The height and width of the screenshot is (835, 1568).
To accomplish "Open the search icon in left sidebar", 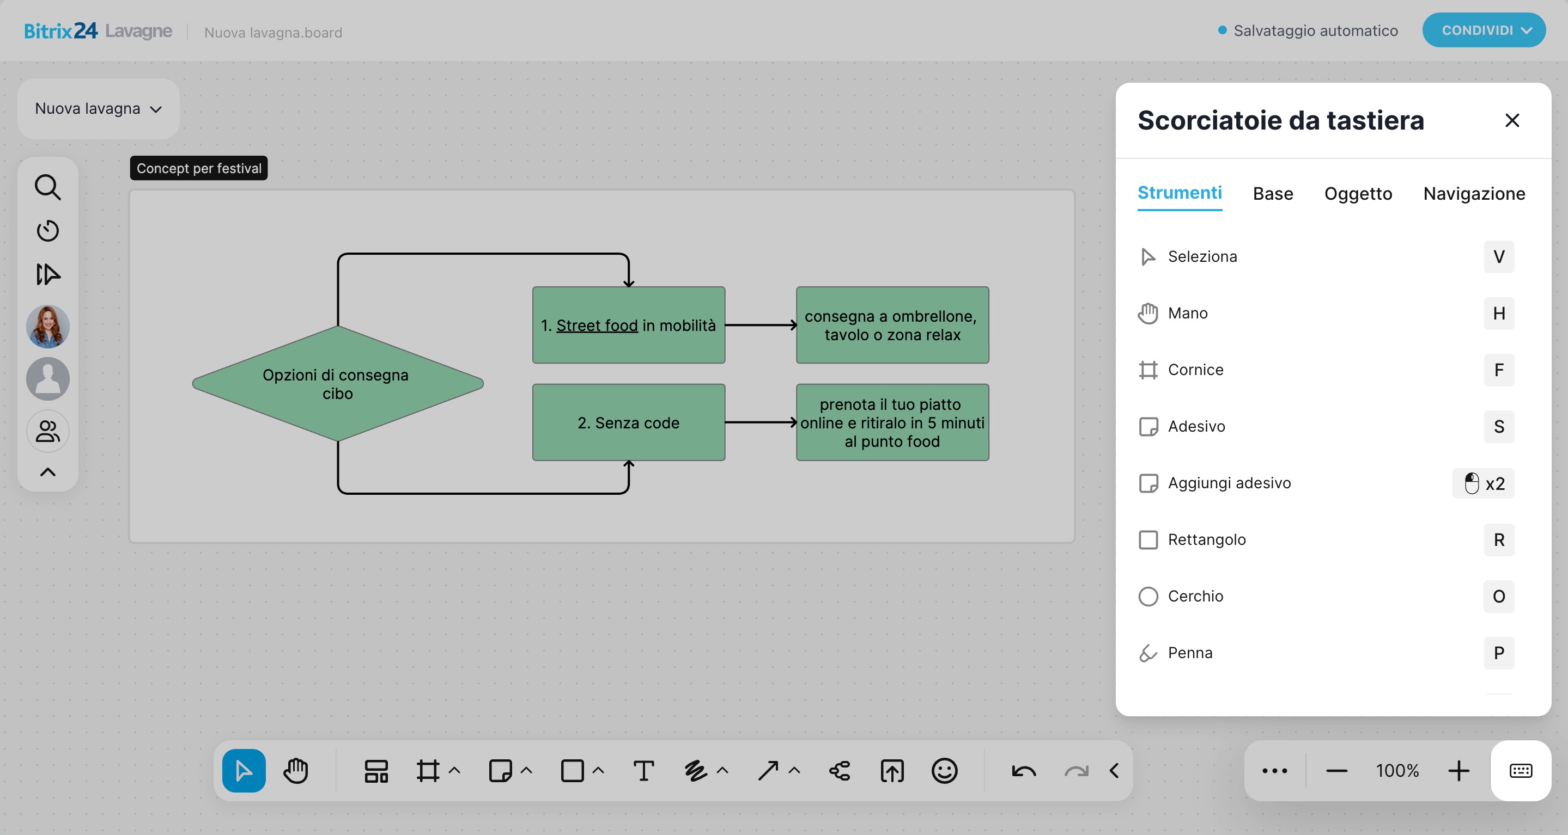I will pos(47,187).
